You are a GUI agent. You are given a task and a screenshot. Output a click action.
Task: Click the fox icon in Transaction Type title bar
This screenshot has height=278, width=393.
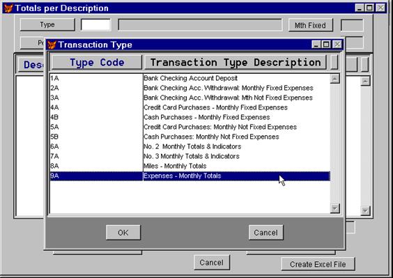tap(52, 45)
